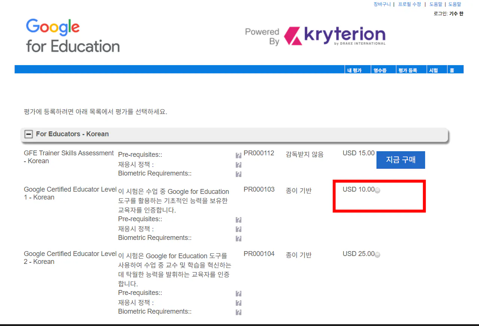This screenshot has height=326, width=479.
Task: Click the code PR000112
Action: click(x=259, y=153)
